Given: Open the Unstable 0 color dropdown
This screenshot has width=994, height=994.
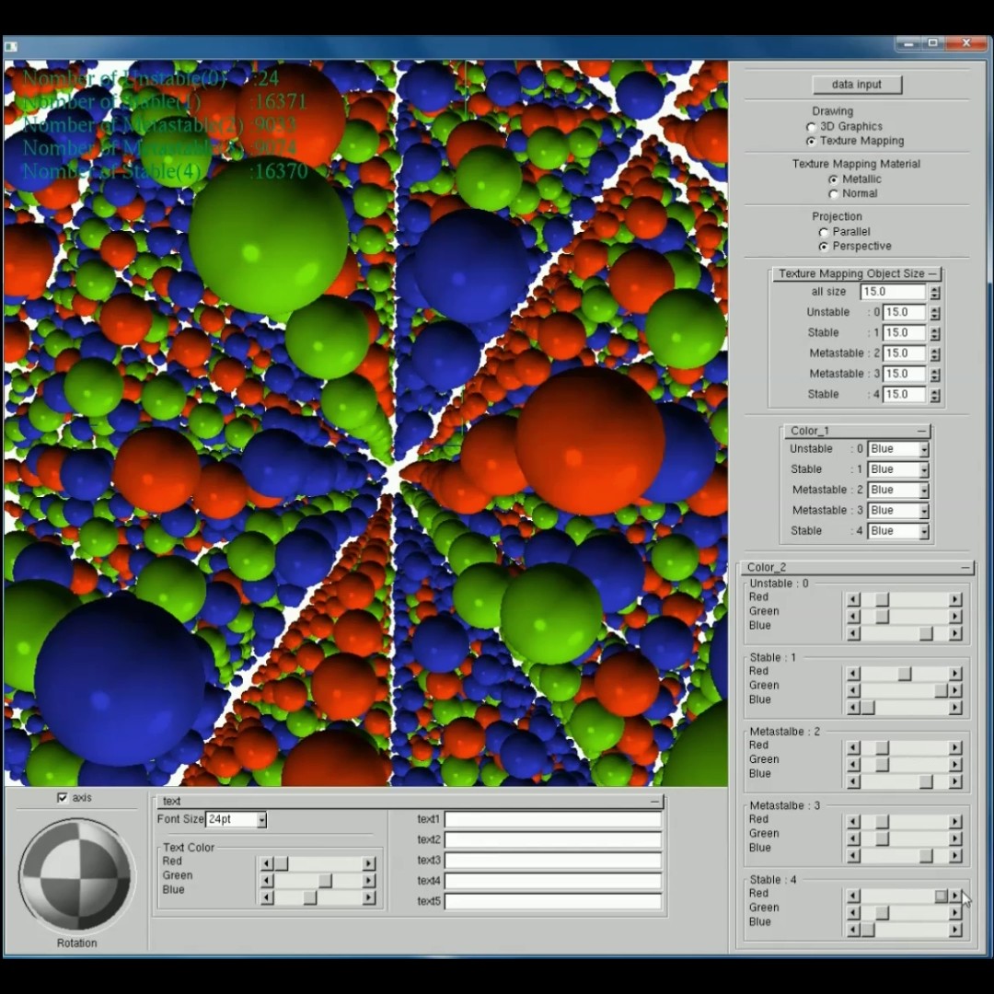Looking at the screenshot, I should click(x=923, y=450).
